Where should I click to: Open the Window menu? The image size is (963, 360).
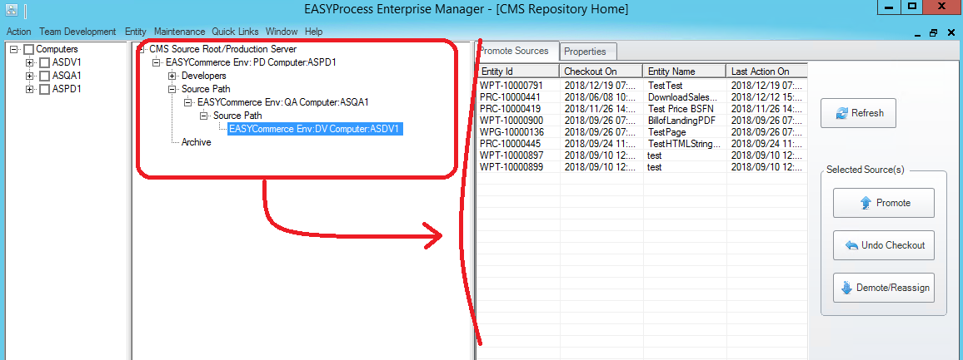coord(282,32)
